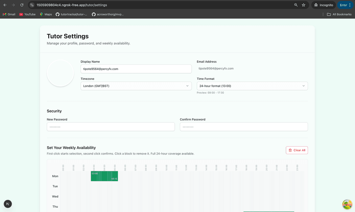The width and height of the screenshot is (355, 212).
Task: Click the Thu row label
Action: pyautogui.click(x=55, y=206)
